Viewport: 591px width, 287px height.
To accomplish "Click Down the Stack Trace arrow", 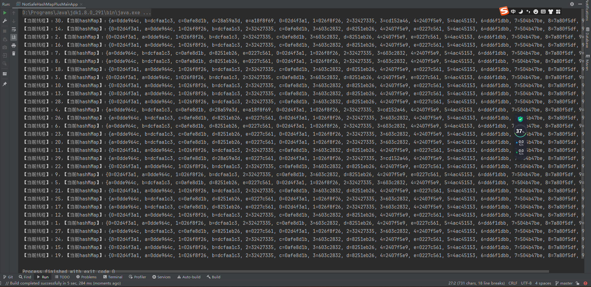I will click(x=14, y=21).
